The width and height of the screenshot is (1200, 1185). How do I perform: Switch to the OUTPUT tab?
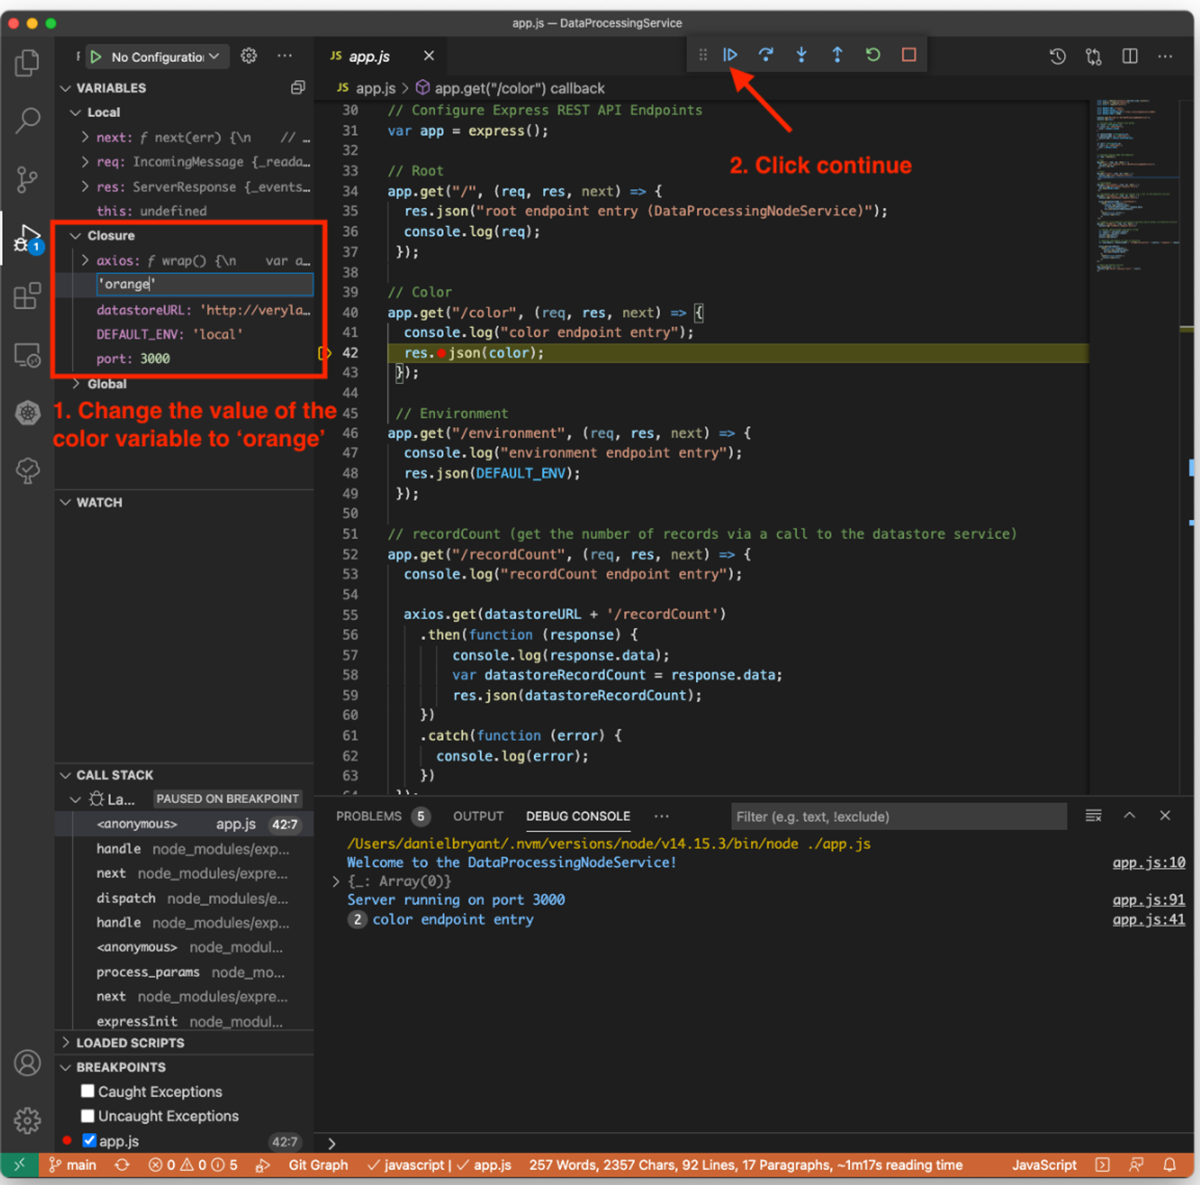point(478,816)
